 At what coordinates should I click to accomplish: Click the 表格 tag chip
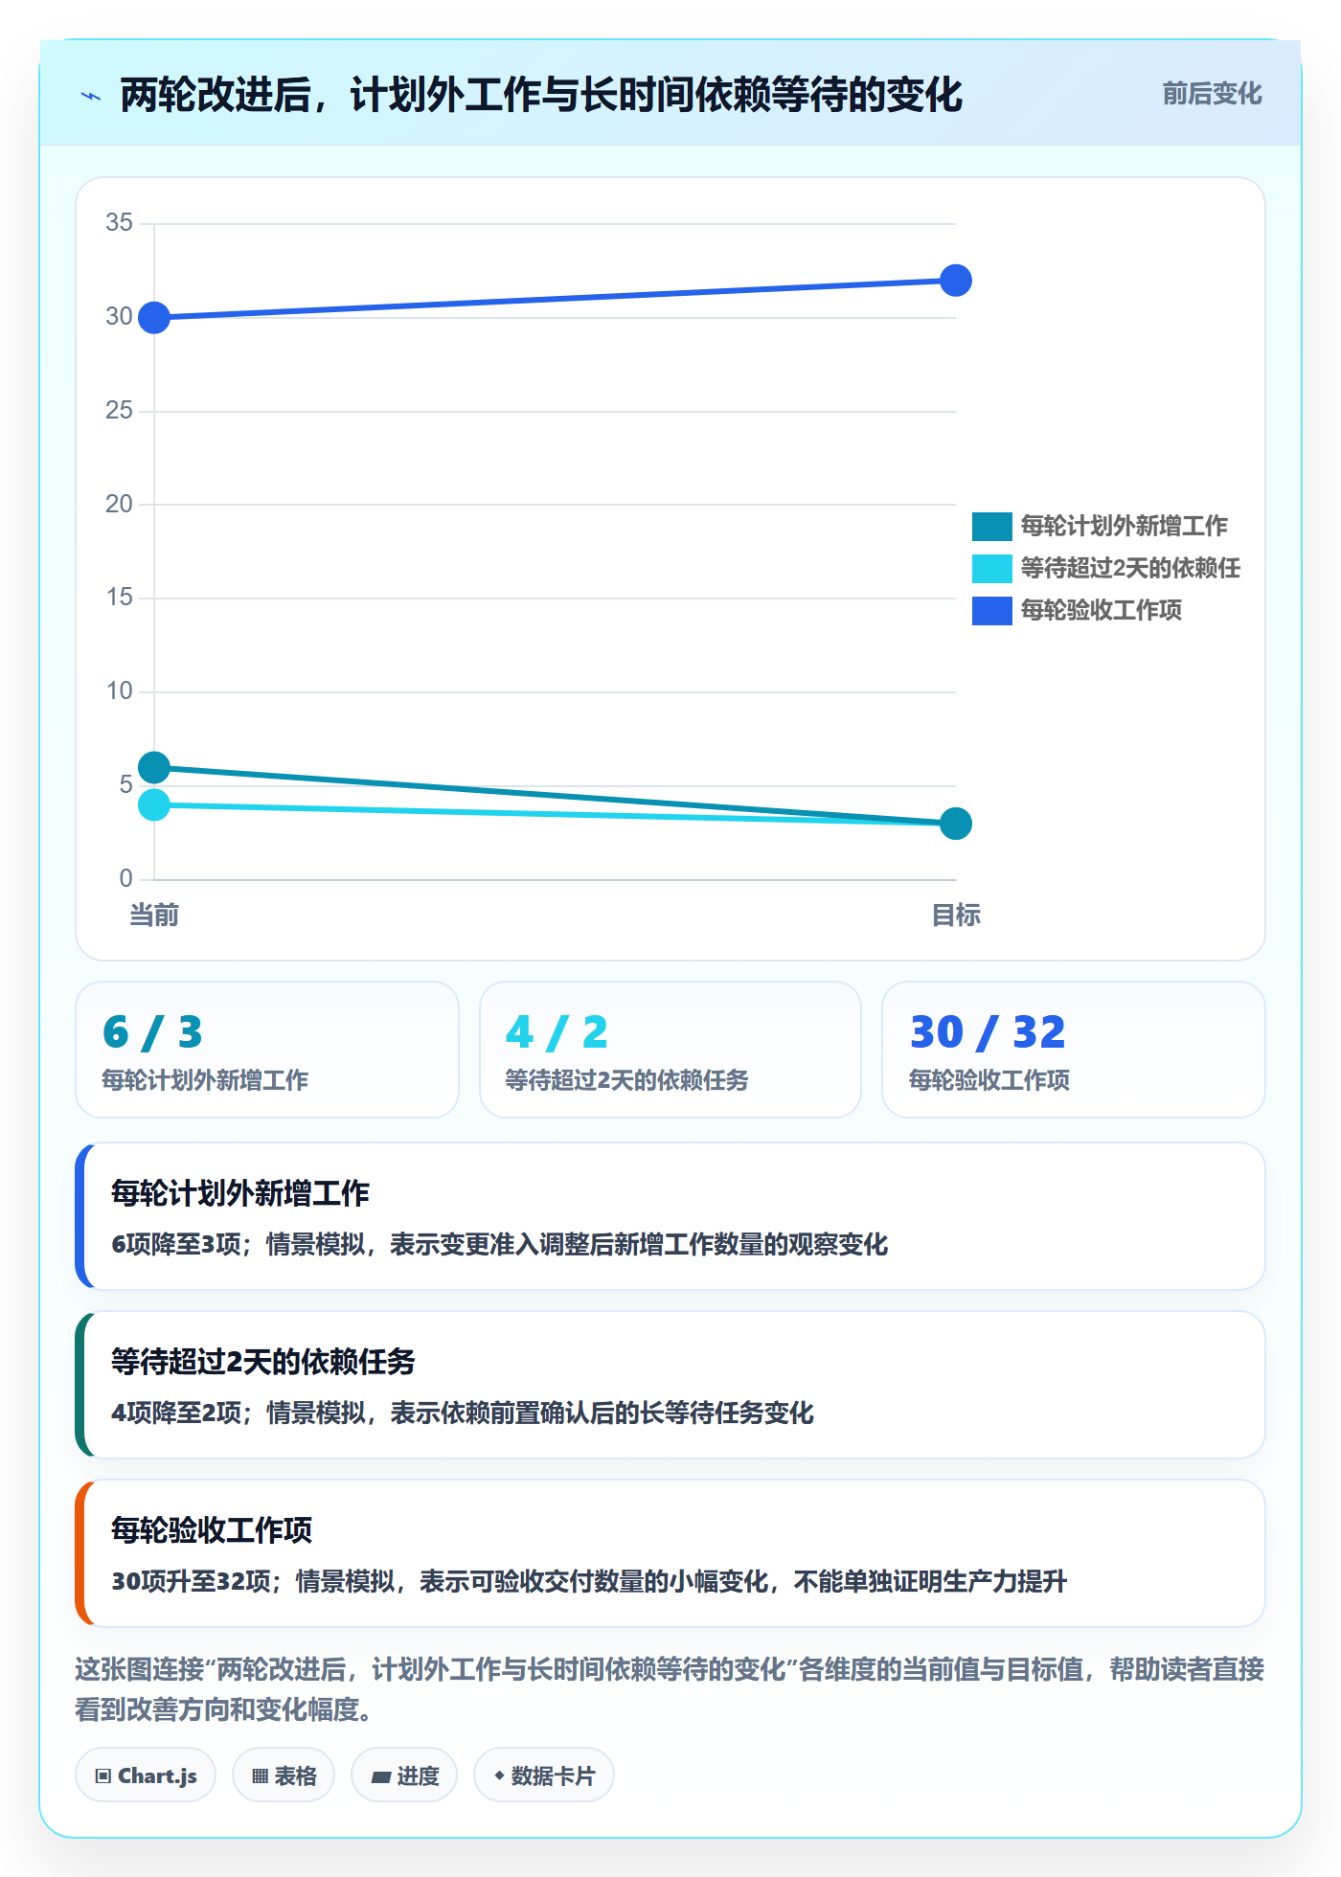284,1775
